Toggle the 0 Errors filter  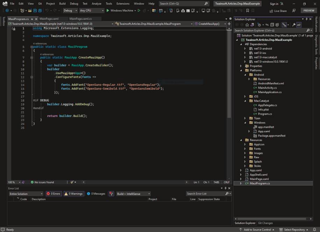point(54,194)
